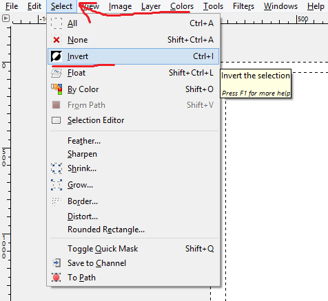Screen dimensions: 328x301
Task: Choose Invert to invert the selection
Action: coord(133,56)
